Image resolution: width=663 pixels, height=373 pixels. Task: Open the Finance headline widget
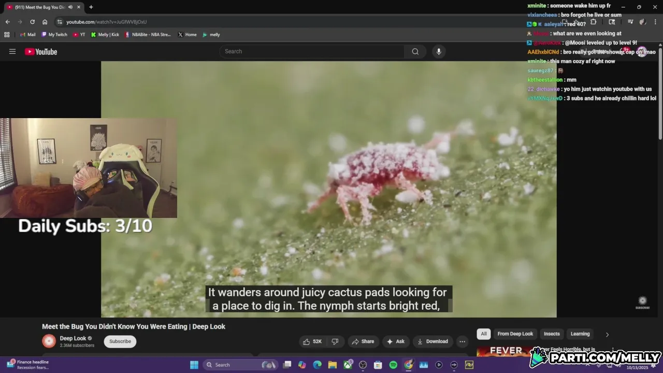pos(28,365)
